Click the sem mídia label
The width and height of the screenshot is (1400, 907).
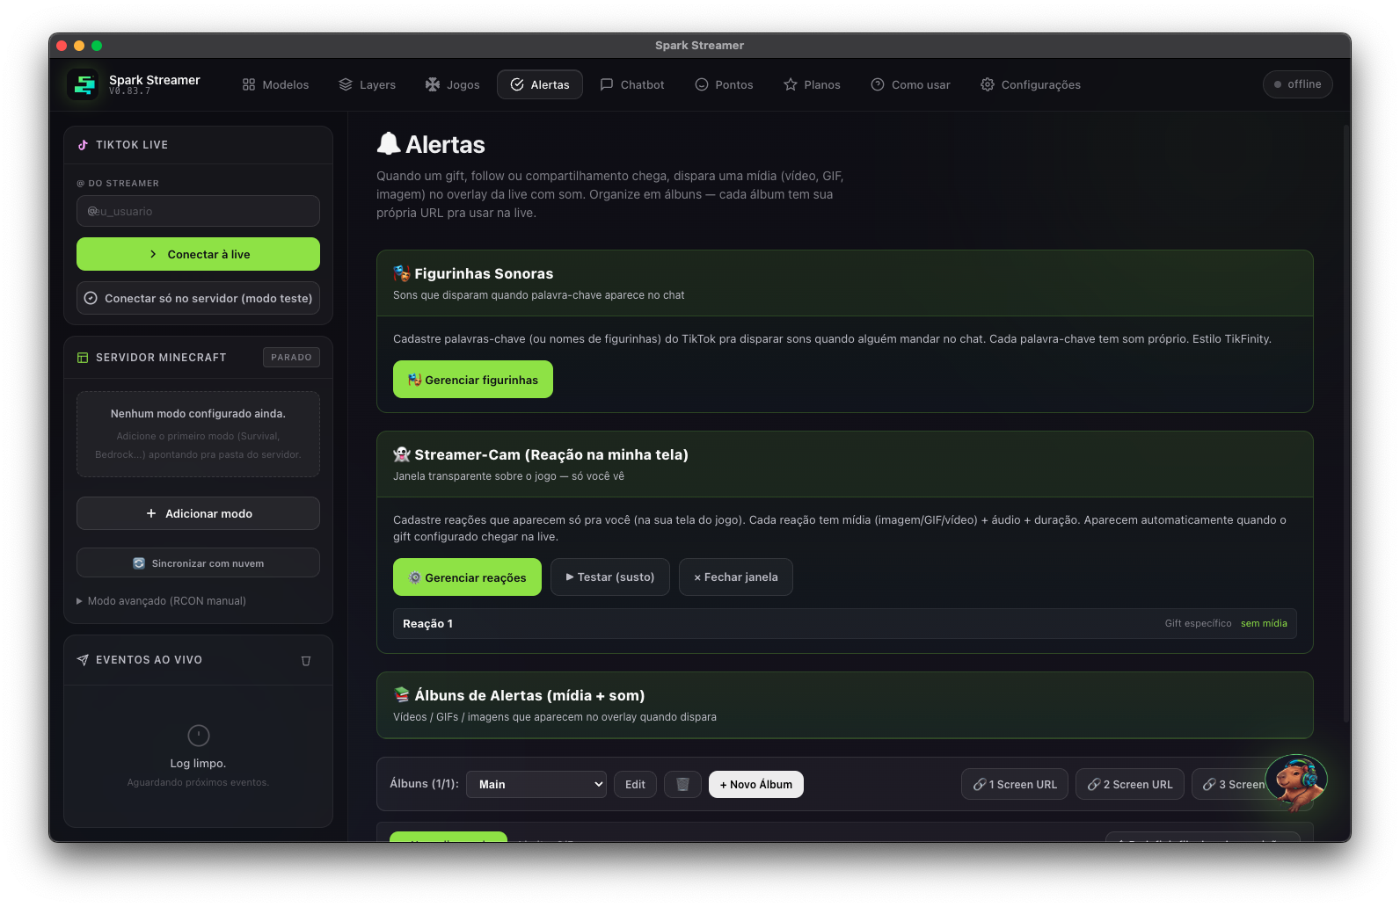tap(1264, 624)
